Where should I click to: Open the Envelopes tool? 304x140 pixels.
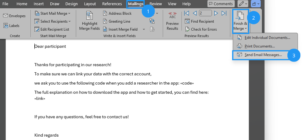pos(14,16)
